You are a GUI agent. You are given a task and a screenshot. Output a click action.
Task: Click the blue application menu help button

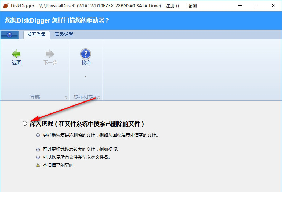(9, 35)
